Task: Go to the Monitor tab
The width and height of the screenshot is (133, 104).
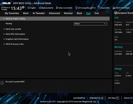Action: pyautogui.click(x=68, y=13)
